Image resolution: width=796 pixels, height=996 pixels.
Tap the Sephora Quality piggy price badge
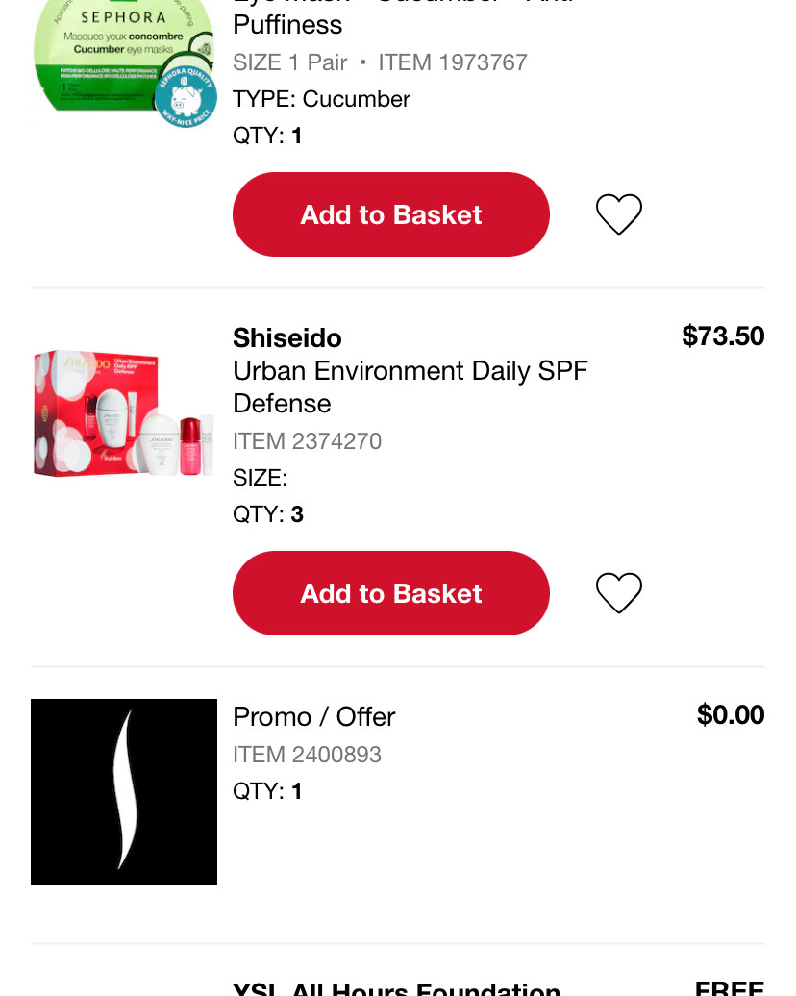tap(186, 97)
